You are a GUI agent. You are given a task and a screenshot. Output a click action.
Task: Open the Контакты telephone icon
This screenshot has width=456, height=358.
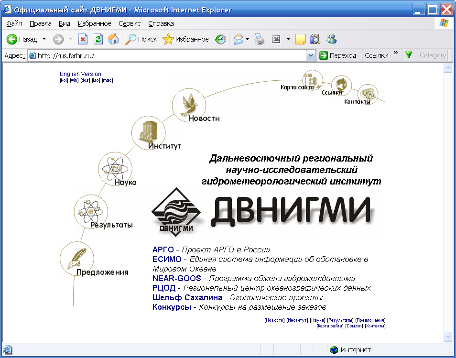[x=368, y=94]
